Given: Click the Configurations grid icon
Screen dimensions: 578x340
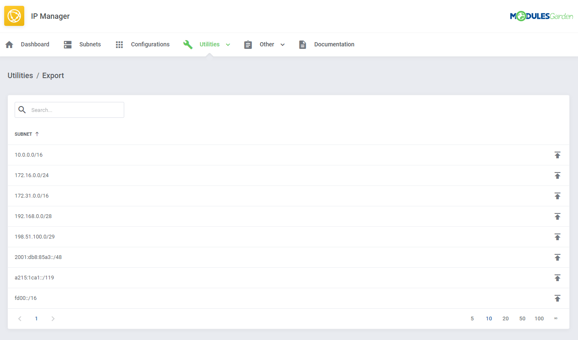Looking at the screenshot, I should click(x=119, y=44).
